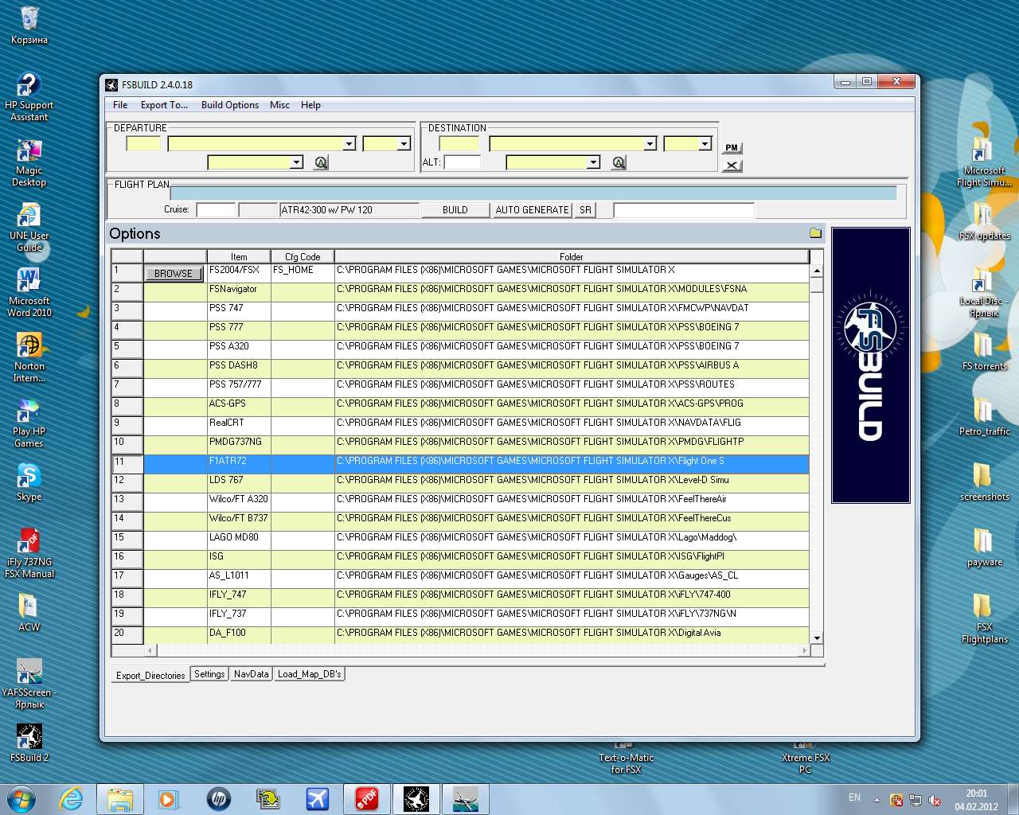This screenshot has width=1019, height=815.
Task: Select iFly 737NG FSX Manual PDF icon
Action: click(x=29, y=553)
